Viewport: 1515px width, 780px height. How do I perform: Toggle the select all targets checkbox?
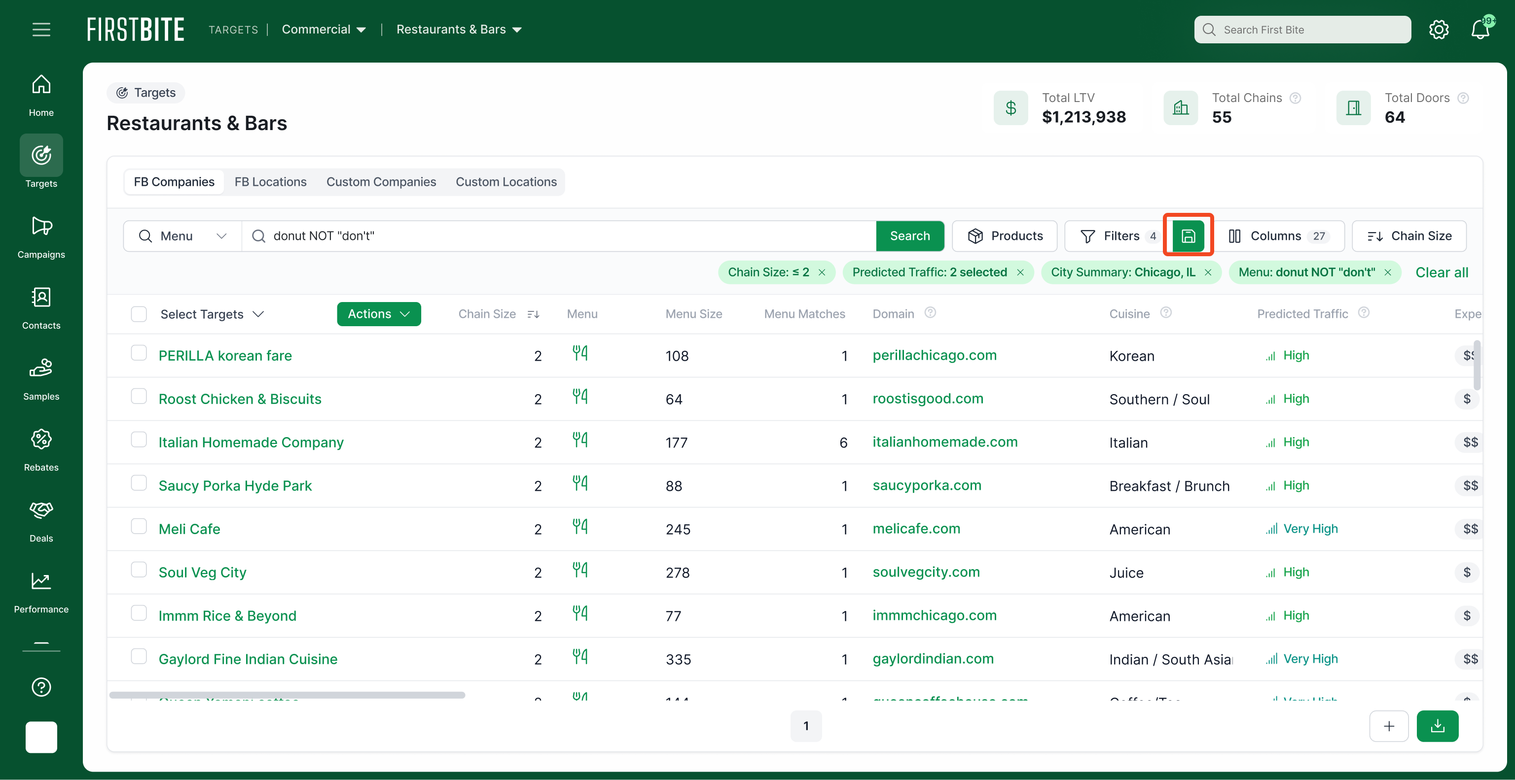139,314
